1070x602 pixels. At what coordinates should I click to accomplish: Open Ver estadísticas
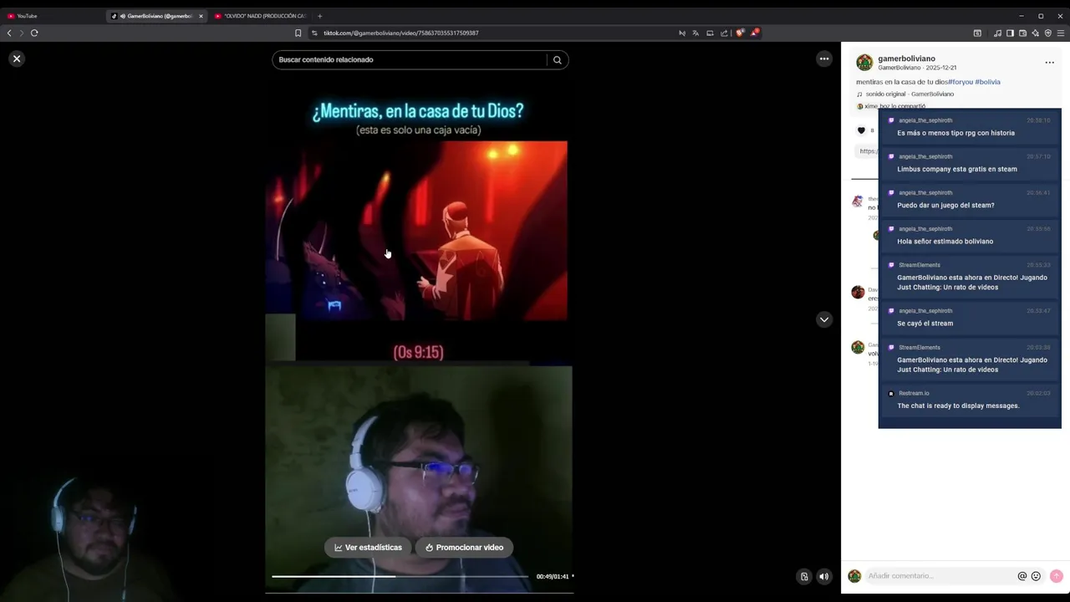click(368, 548)
